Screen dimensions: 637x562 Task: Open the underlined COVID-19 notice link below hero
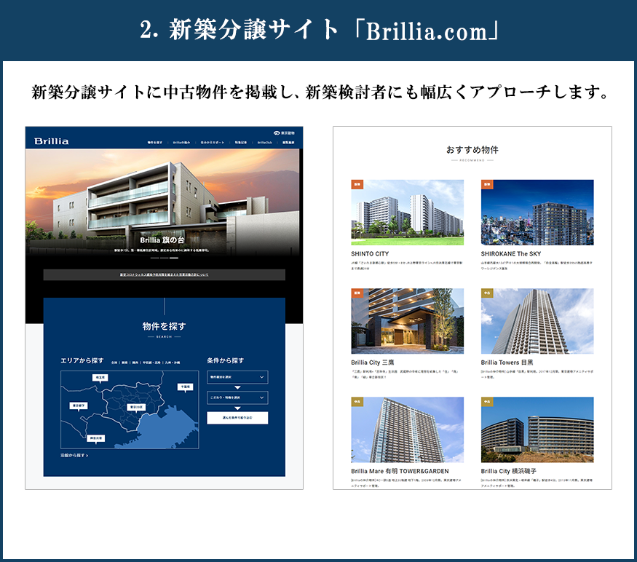coord(164,274)
